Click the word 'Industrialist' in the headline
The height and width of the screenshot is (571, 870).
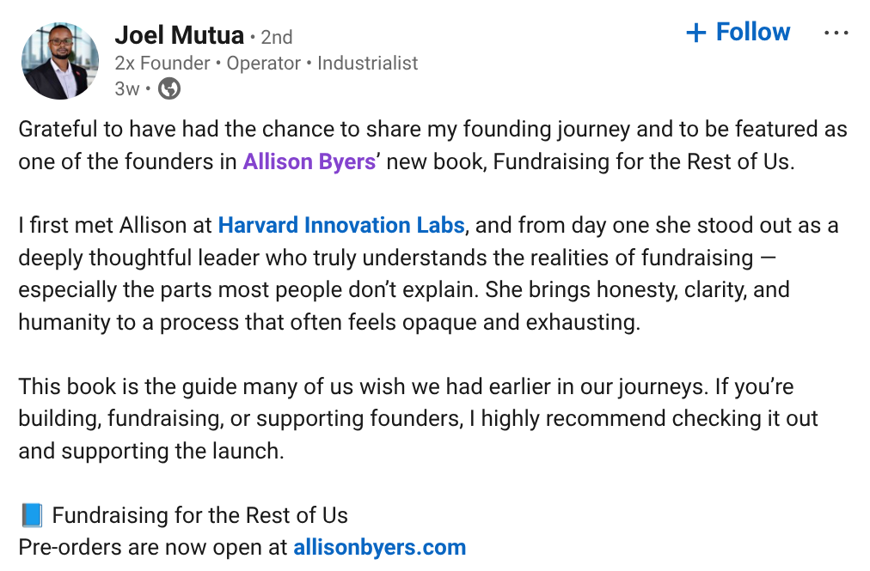368,63
